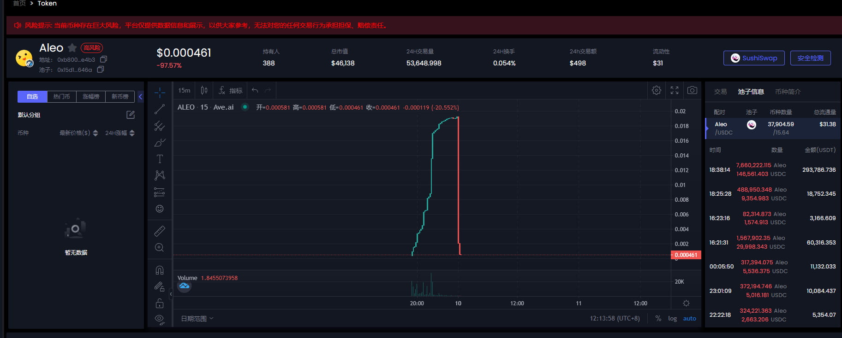Select the text annotation tool
This screenshot has height=338, width=842.
coord(160,159)
